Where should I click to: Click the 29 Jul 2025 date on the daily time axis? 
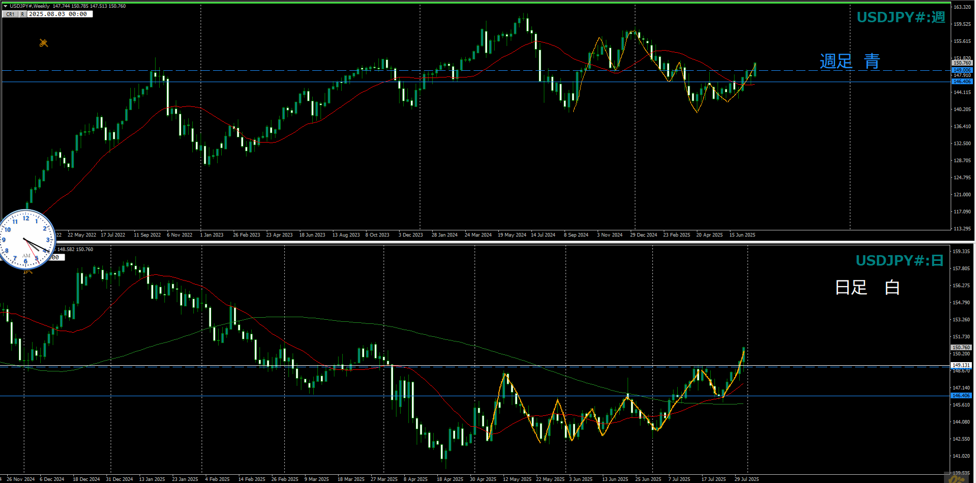[x=746, y=479]
